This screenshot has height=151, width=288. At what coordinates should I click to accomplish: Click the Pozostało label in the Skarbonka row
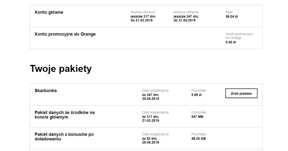(x=199, y=91)
